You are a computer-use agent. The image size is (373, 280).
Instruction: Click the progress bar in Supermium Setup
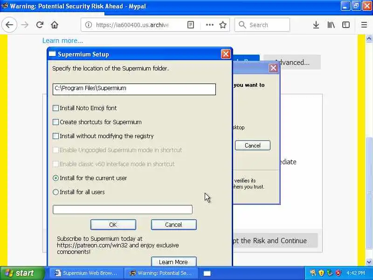click(x=123, y=210)
